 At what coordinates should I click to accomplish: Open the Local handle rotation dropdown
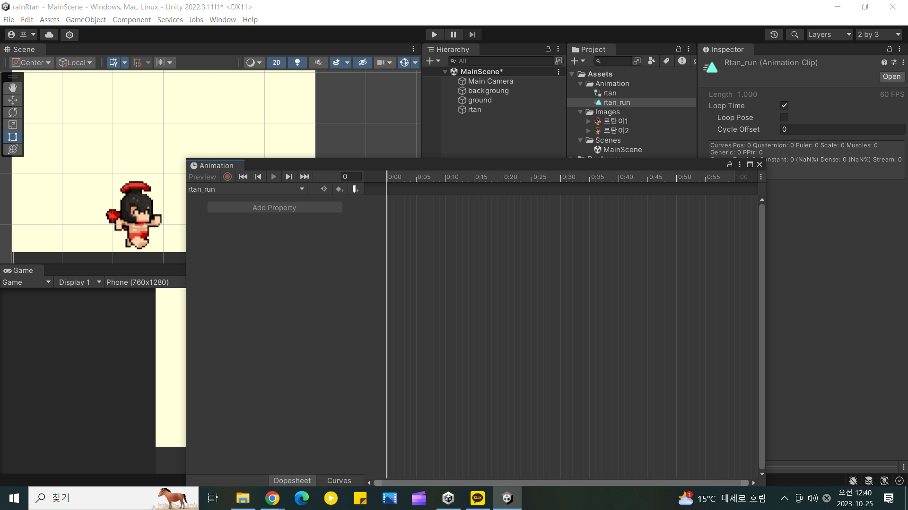point(76,62)
